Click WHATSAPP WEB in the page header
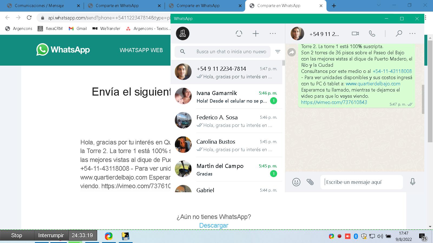 coord(141,50)
